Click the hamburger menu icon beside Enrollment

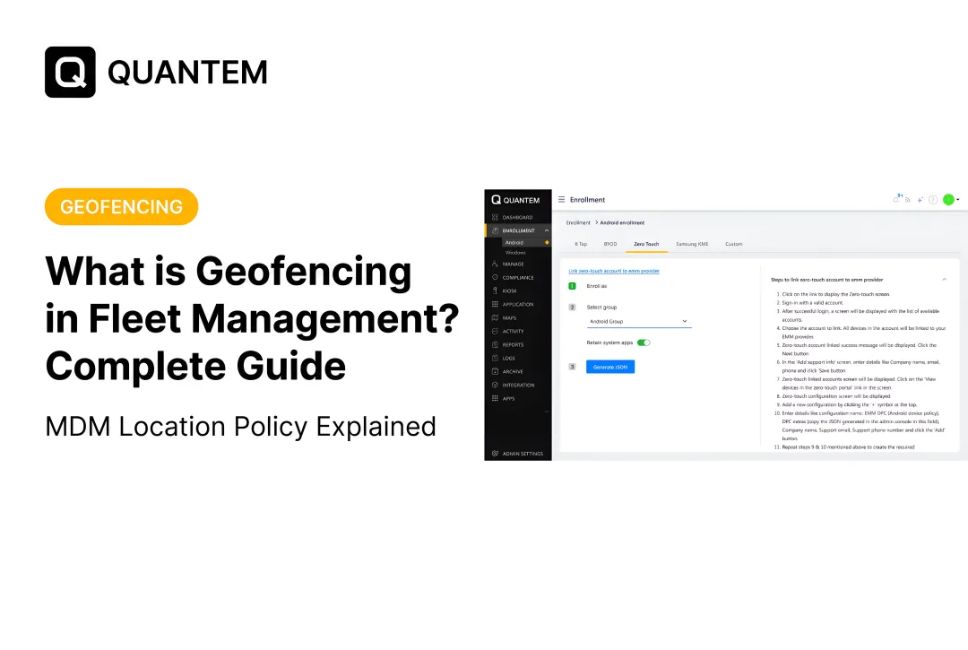point(561,199)
